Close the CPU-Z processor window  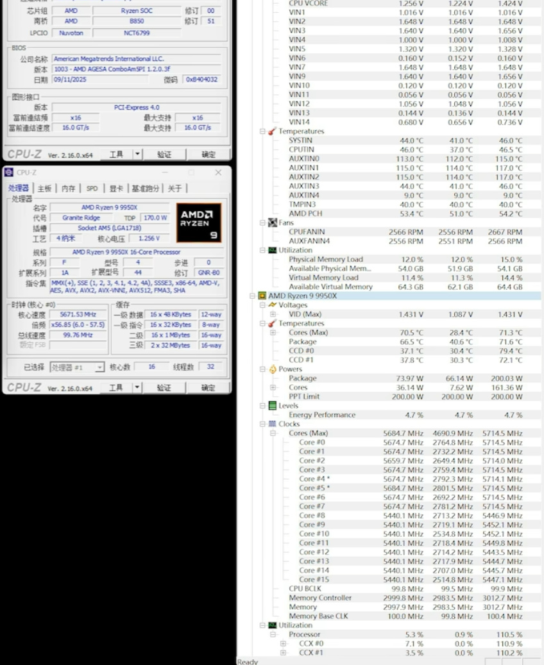[x=218, y=173]
